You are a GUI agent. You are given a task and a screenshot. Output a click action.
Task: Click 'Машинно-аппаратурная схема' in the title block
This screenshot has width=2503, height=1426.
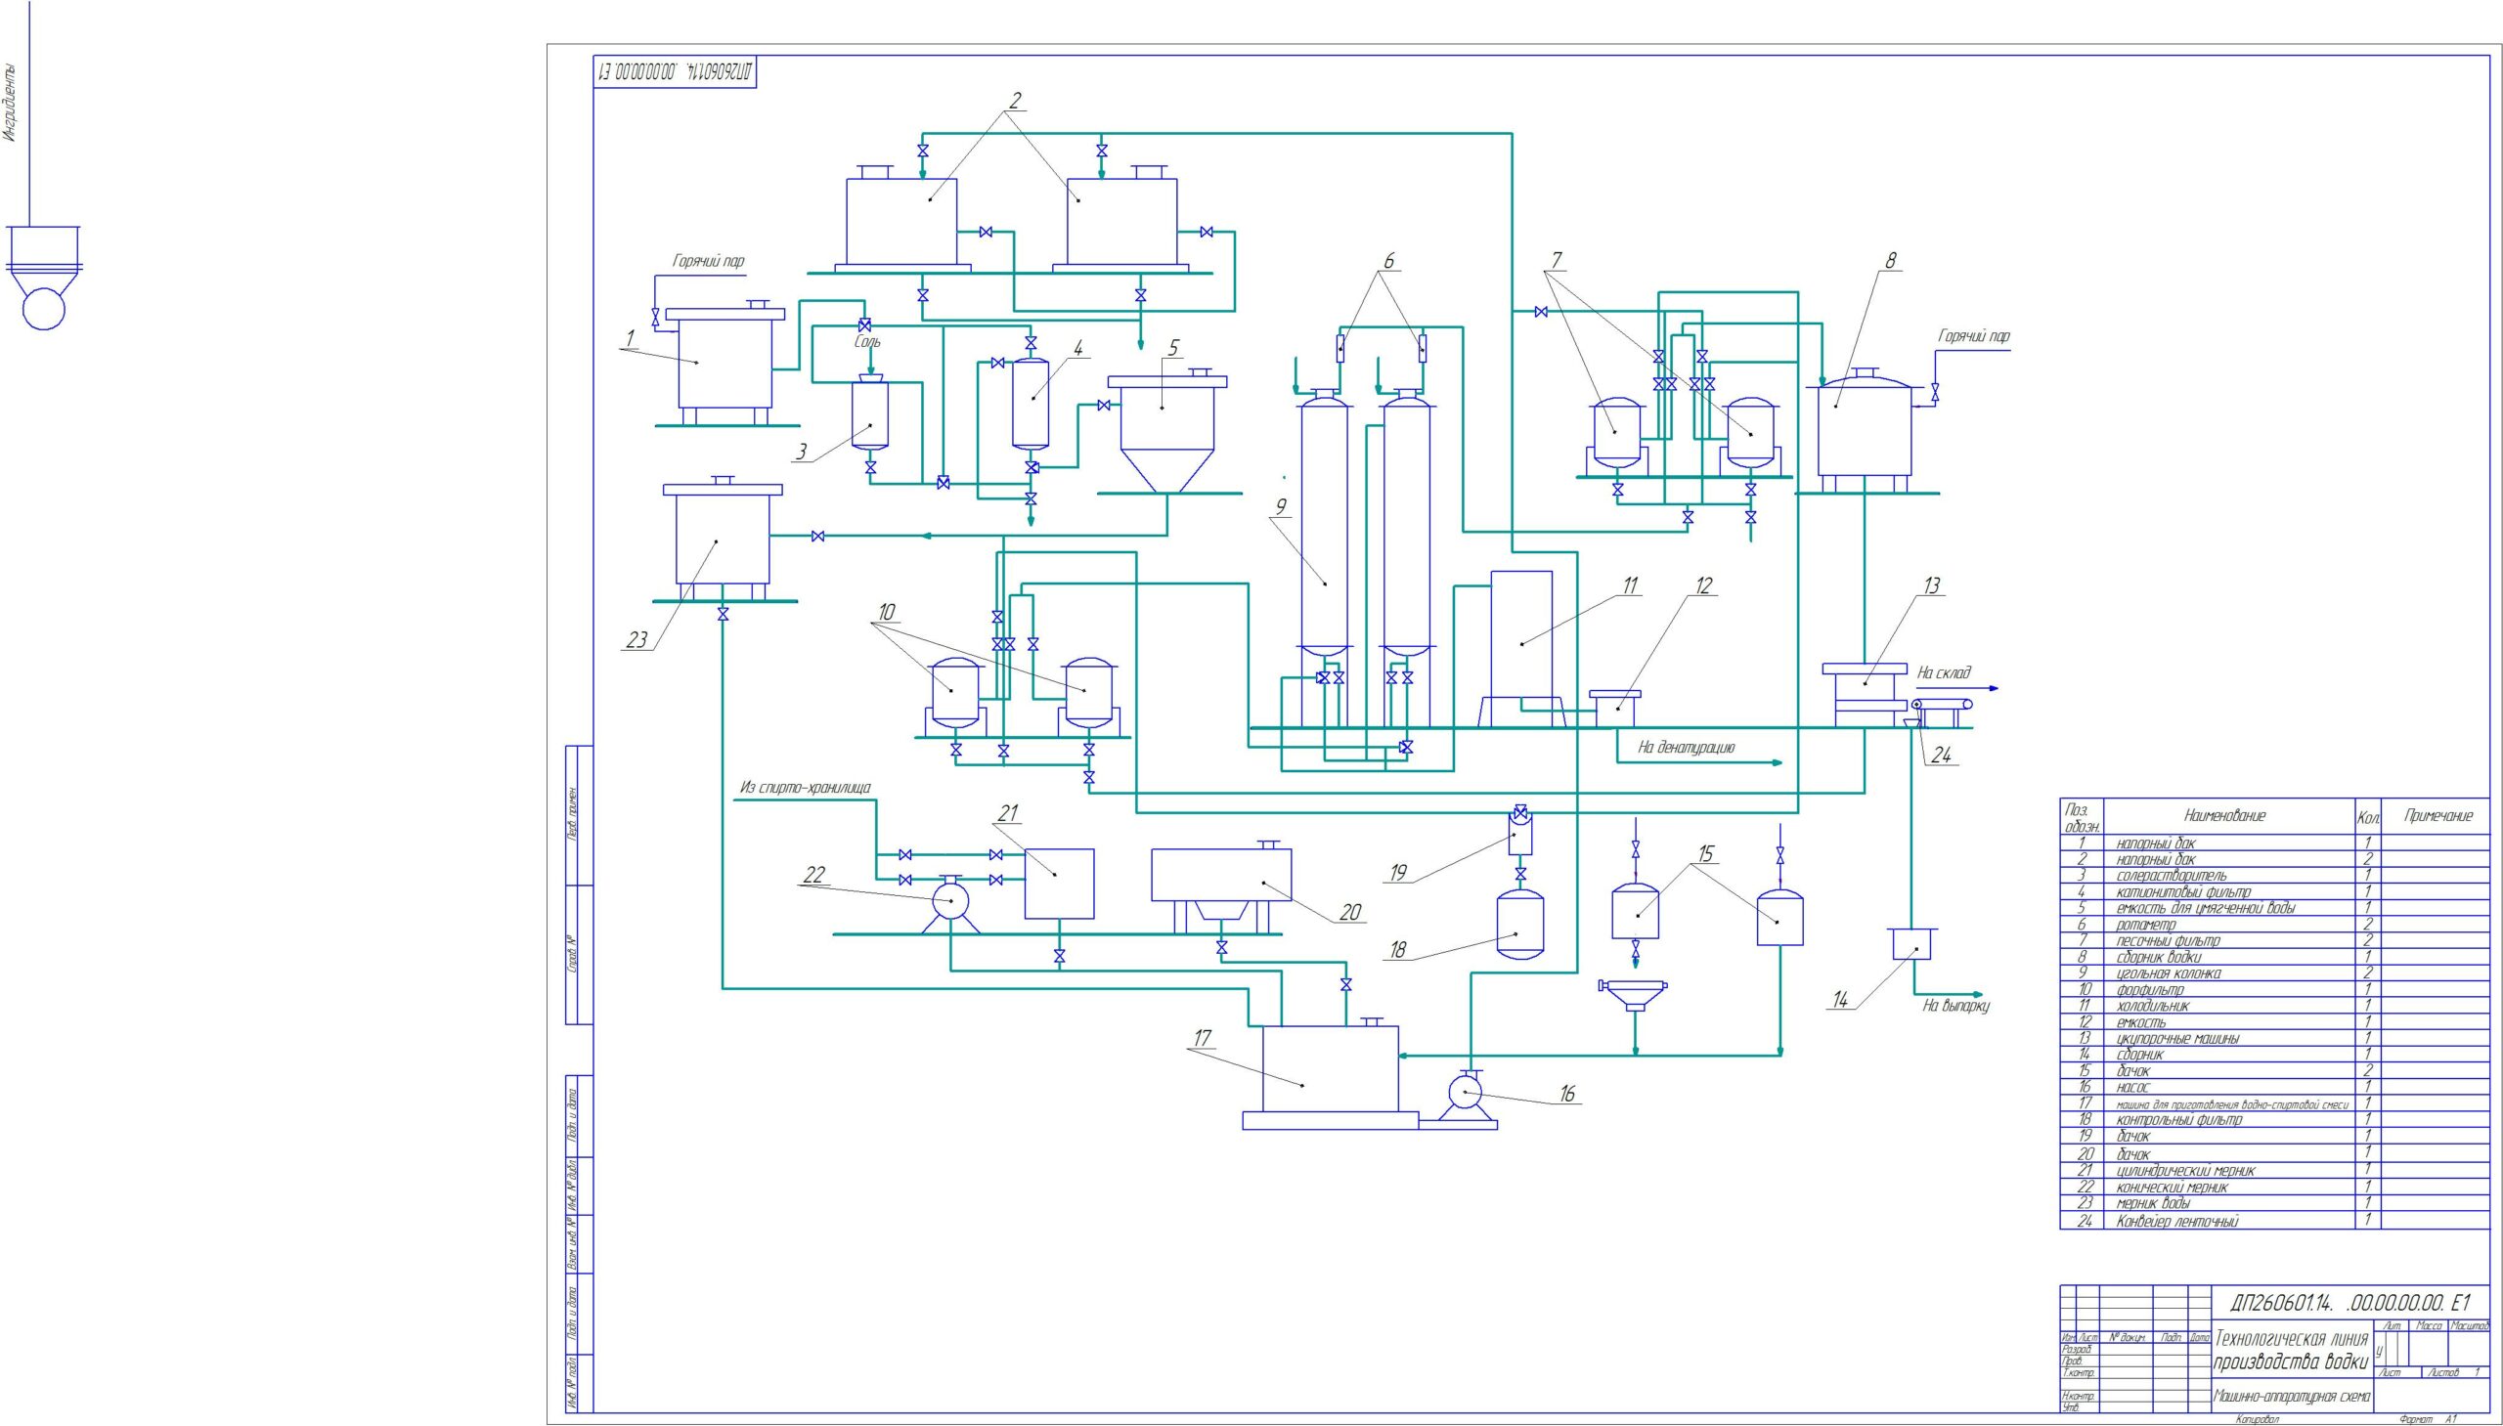coord(2291,1397)
